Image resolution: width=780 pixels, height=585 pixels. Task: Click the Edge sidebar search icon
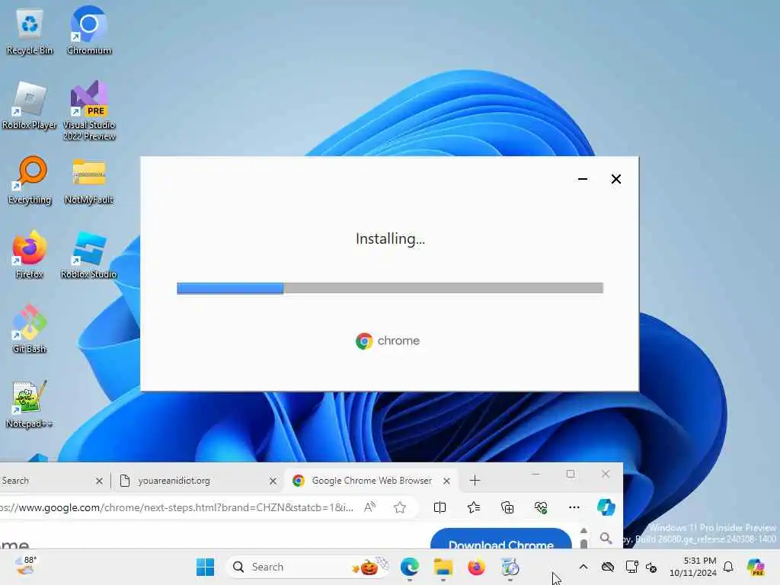point(606,539)
